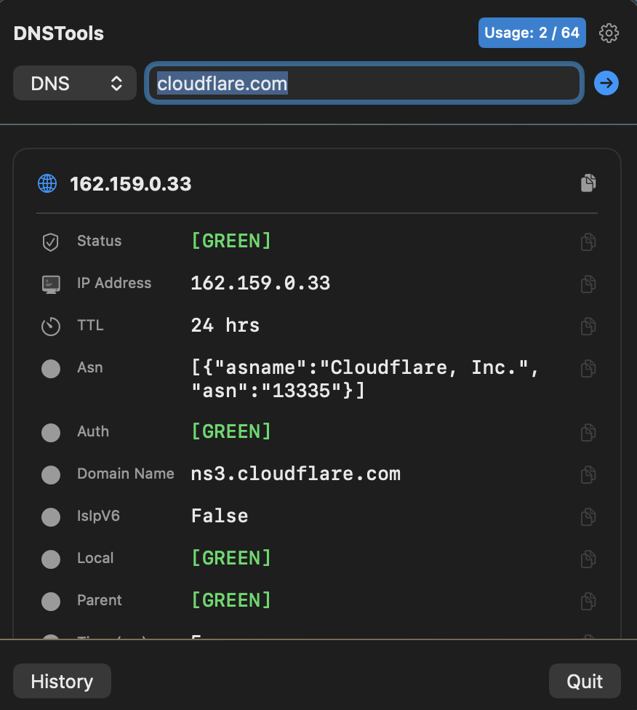Quit the DNSTools app
This screenshot has height=710, width=637.
tap(585, 682)
